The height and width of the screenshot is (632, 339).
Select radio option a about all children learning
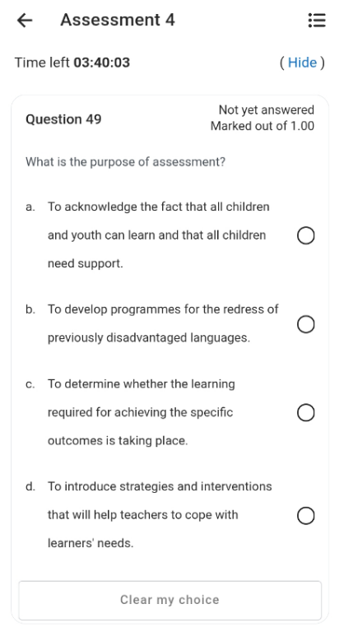coord(306,235)
